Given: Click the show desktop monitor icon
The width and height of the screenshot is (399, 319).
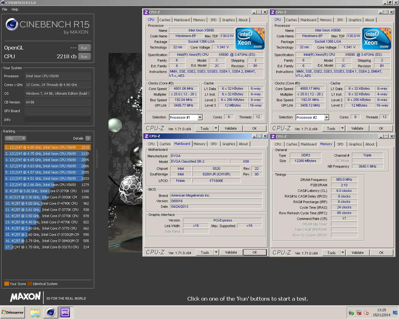Looking at the screenshot, I should tap(395, 312).
